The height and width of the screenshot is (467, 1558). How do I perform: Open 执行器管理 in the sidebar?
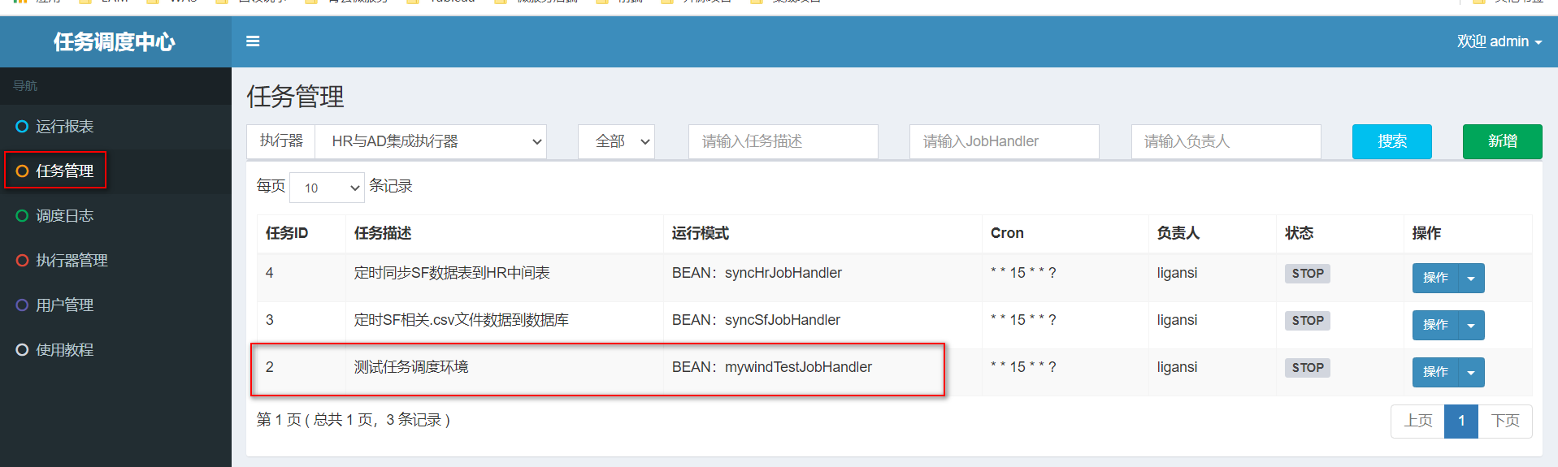pyautogui.click(x=115, y=261)
